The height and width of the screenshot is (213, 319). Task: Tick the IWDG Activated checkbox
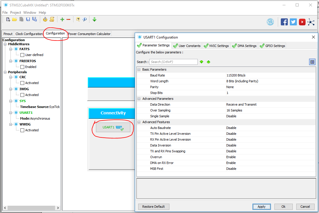pos(22,95)
